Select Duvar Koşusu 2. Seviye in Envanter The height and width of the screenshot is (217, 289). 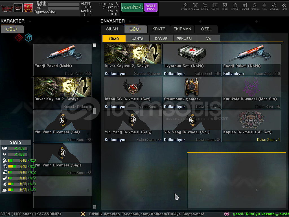click(x=133, y=60)
